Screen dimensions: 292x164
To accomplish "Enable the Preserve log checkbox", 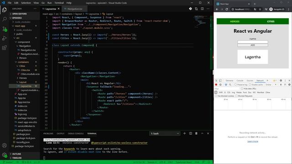I will click(x=235, y=85).
